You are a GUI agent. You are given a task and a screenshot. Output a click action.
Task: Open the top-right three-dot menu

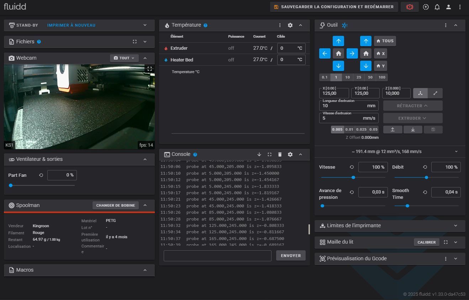pos(460,7)
